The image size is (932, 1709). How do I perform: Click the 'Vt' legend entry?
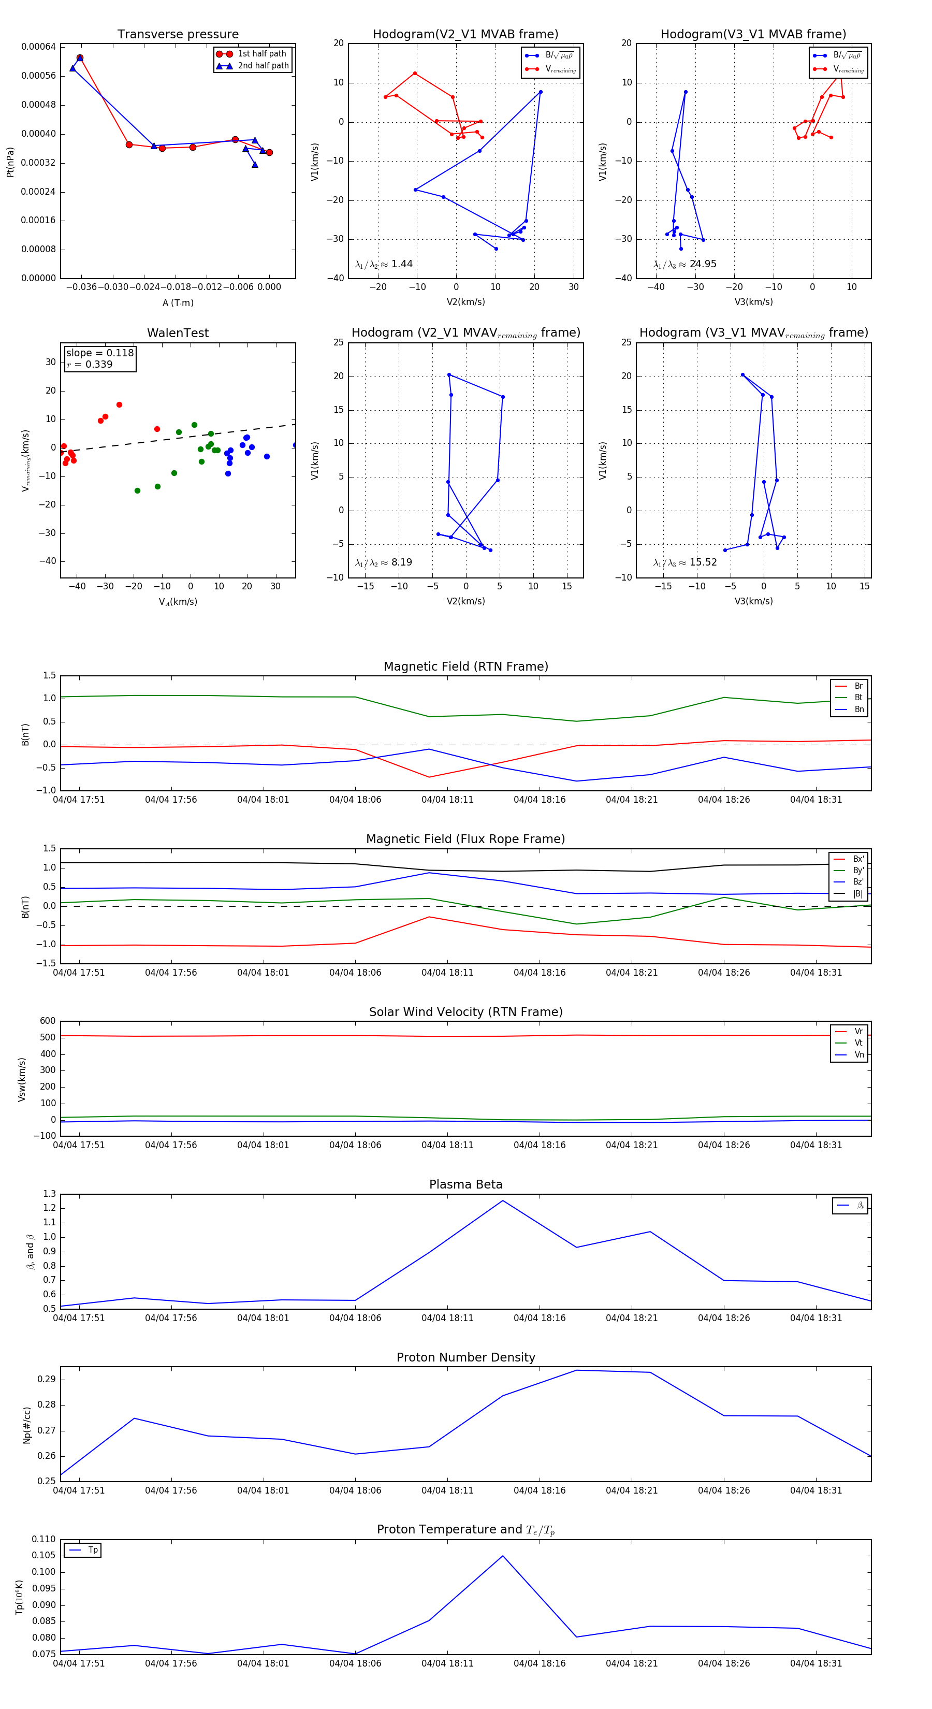pos(850,1043)
